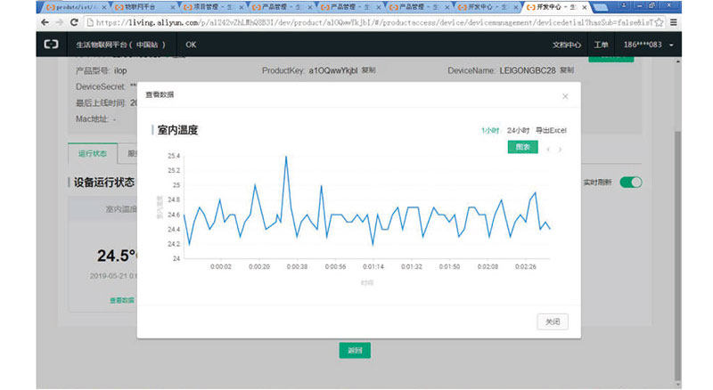Bookmark this page with the star icon
Image resolution: width=713 pixels, height=390 pixels.
(659, 22)
